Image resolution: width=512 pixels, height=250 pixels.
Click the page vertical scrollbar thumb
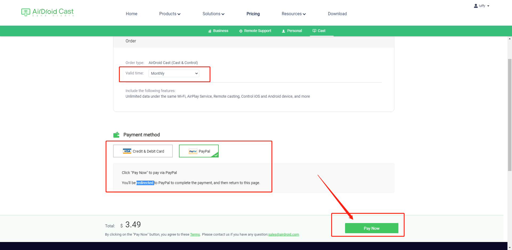[x=510, y=115]
